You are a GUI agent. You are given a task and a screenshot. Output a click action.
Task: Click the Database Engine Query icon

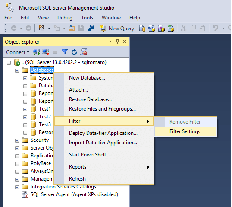(142, 28)
